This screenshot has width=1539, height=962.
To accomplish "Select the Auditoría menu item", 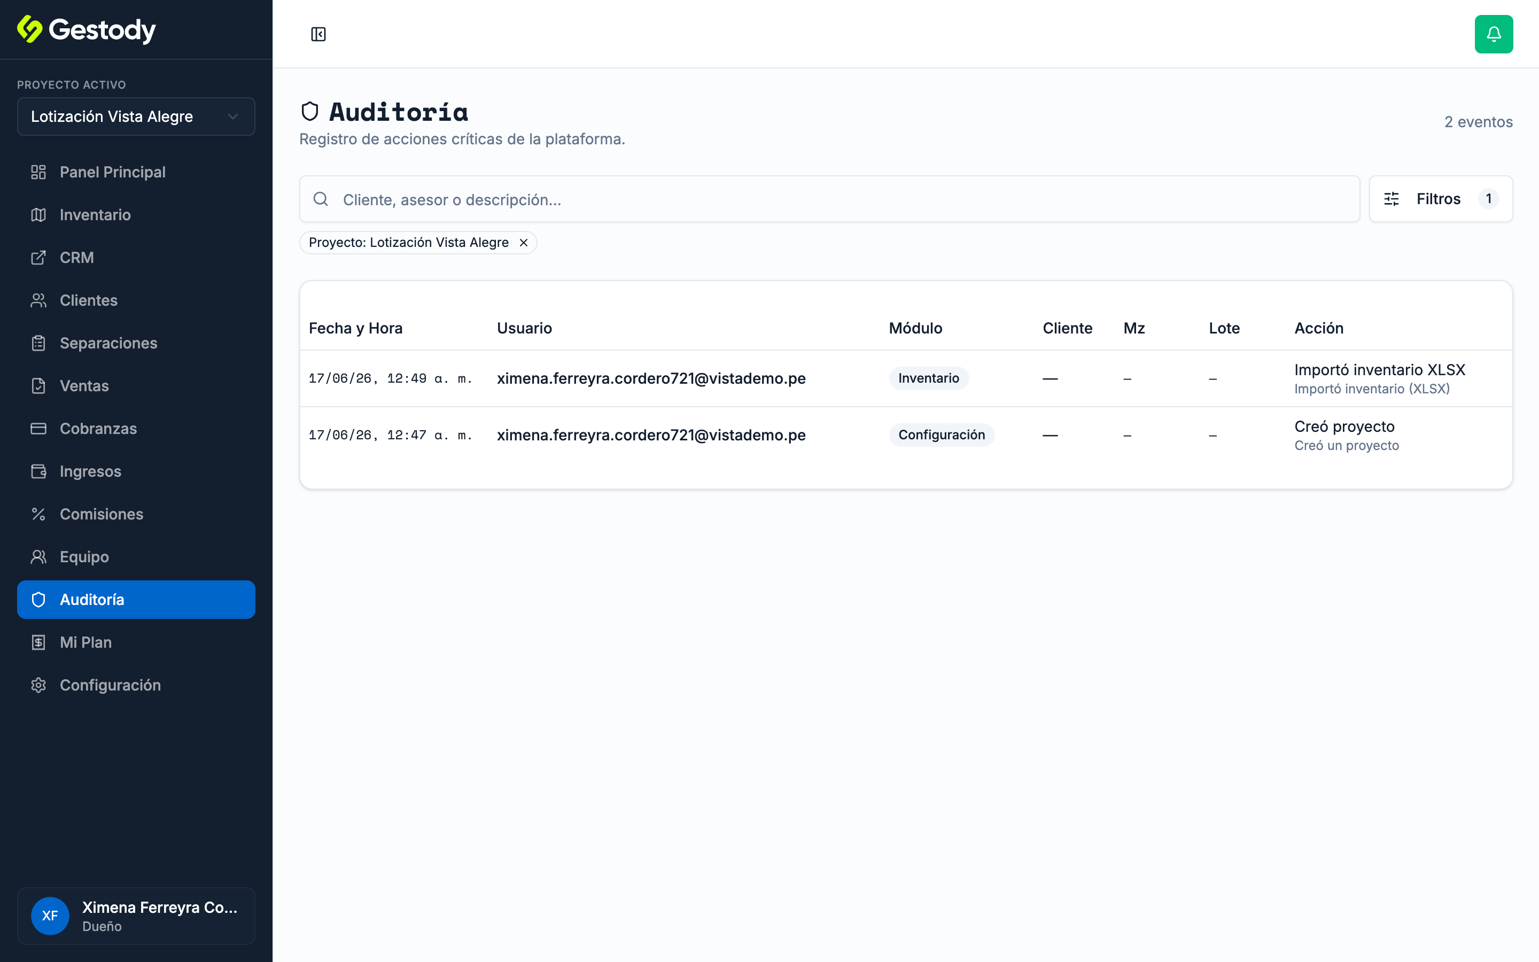I will (x=136, y=599).
